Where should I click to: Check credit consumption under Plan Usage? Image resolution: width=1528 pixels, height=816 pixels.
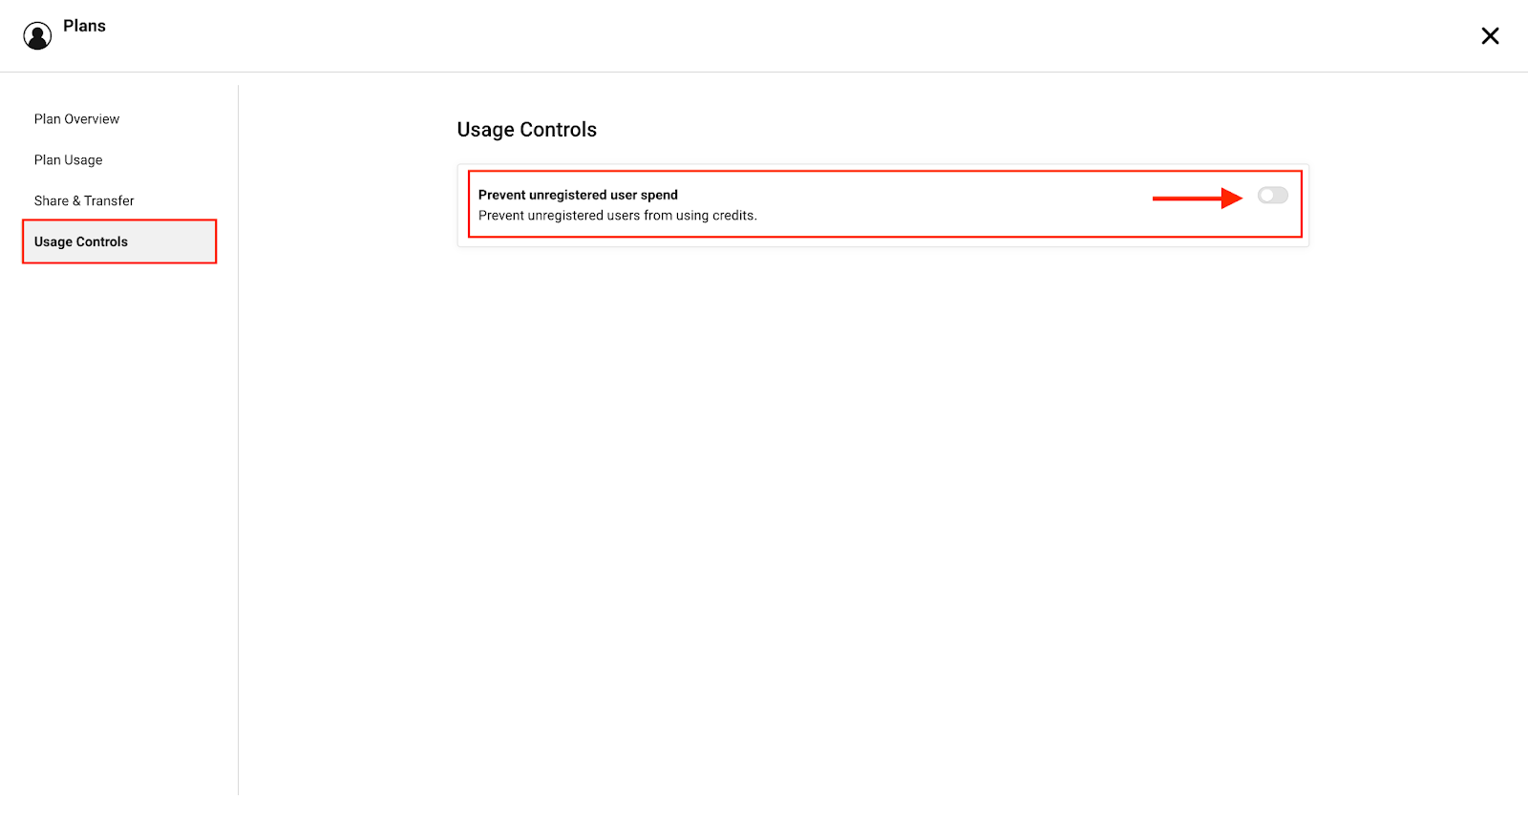click(68, 160)
